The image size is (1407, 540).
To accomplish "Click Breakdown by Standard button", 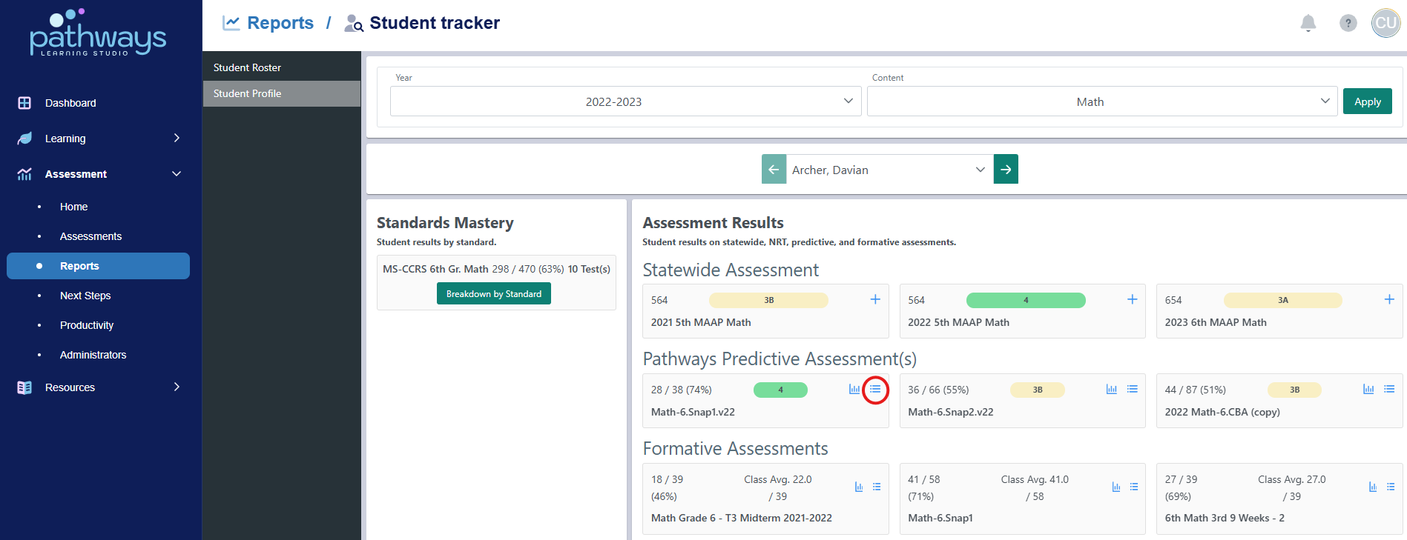I will point(494,293).
